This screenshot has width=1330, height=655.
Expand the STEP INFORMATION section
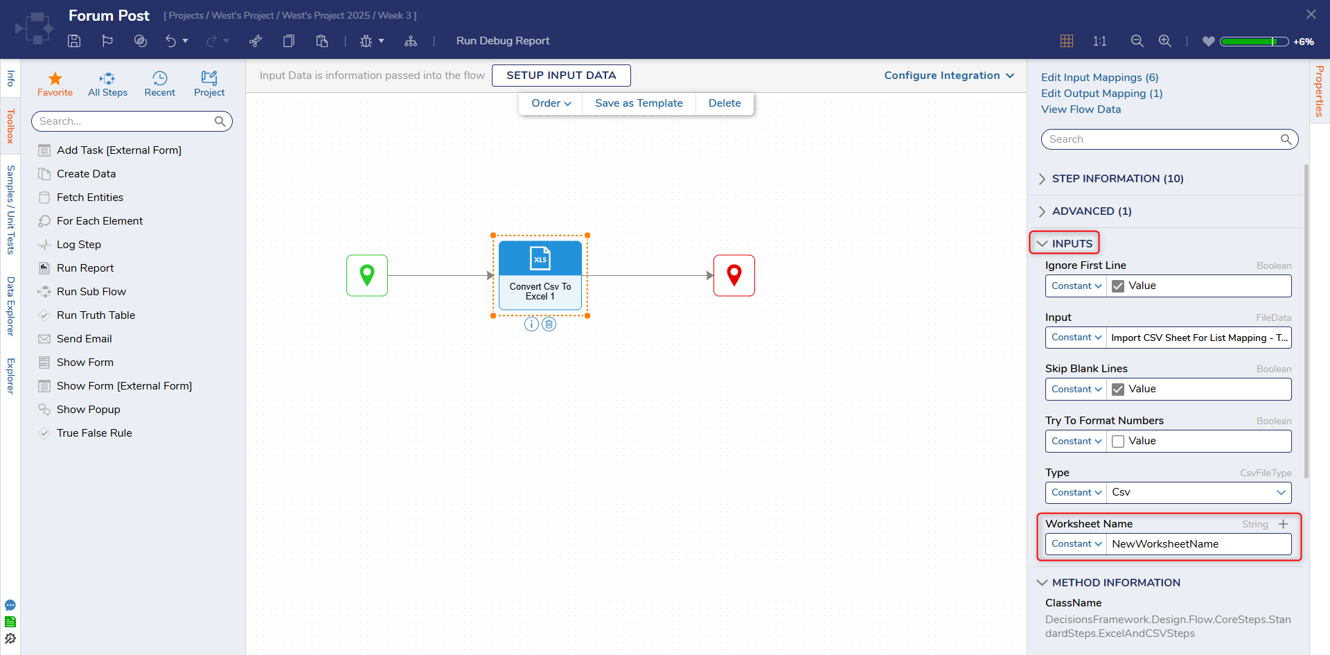[1117, 179]
